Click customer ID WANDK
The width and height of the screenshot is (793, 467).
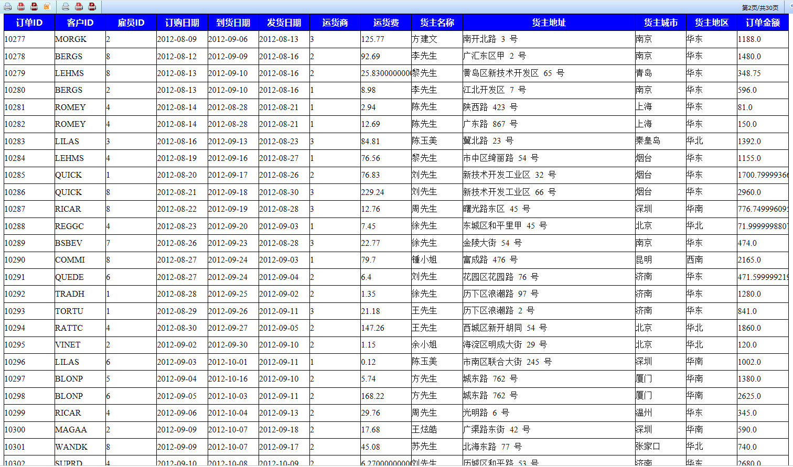pos(71,447)
